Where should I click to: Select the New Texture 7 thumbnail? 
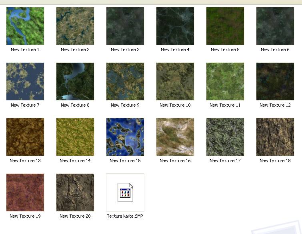[x=25, y=81]
